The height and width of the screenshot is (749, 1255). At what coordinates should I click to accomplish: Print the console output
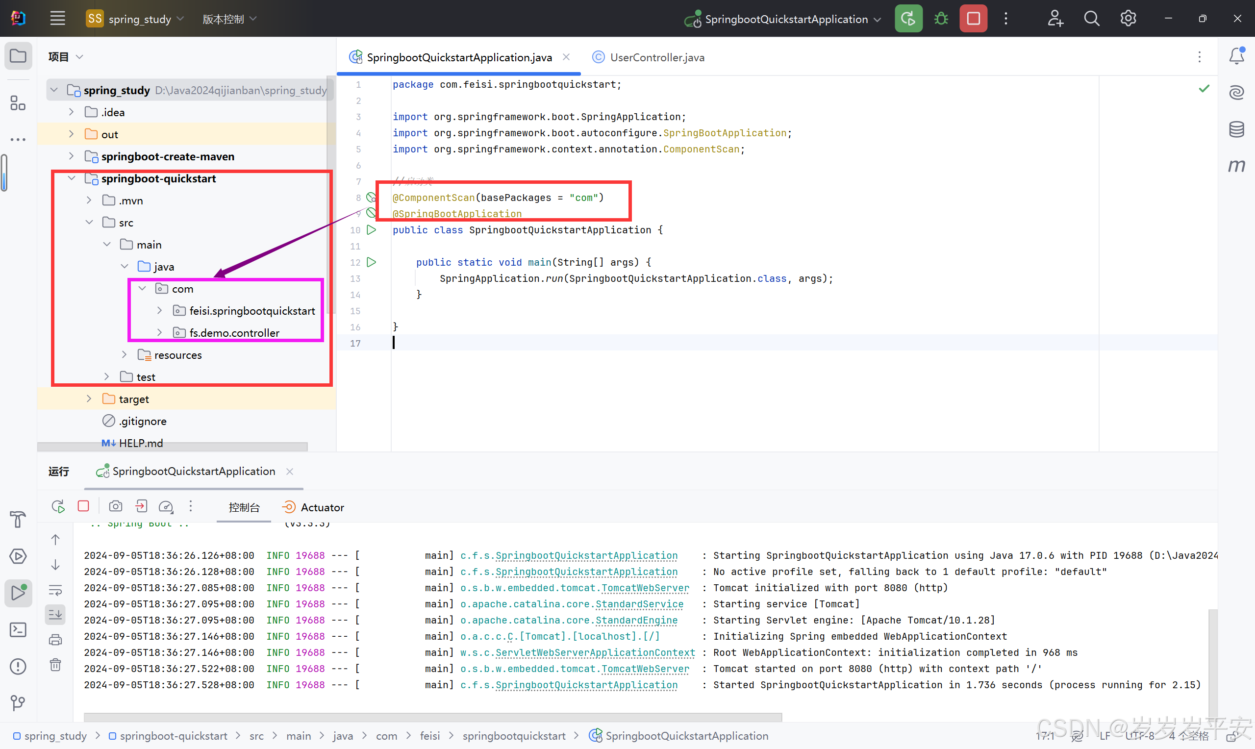coord(55,640)
